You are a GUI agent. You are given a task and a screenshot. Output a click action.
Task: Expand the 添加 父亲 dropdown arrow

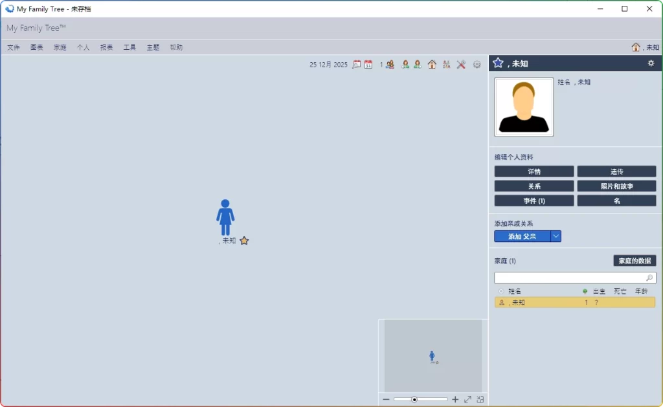point(556,236)
